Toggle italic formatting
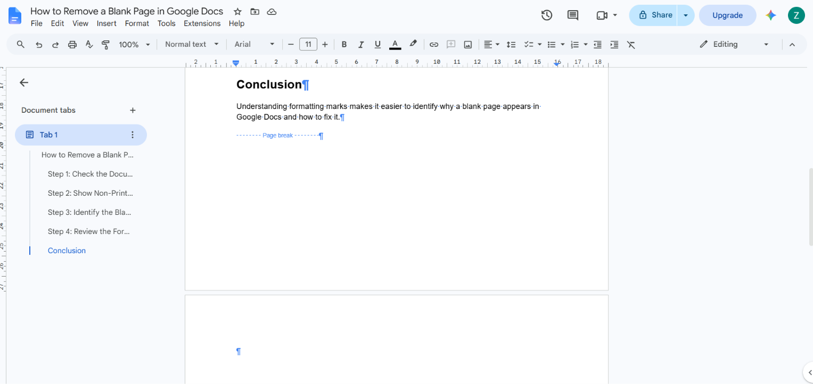 (361, 45)
